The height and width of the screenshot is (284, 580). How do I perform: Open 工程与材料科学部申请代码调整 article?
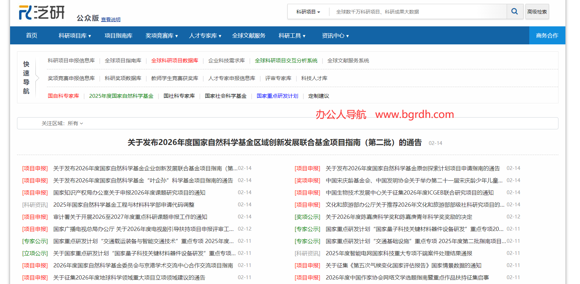pyautogui.click(x=124, y=205)
